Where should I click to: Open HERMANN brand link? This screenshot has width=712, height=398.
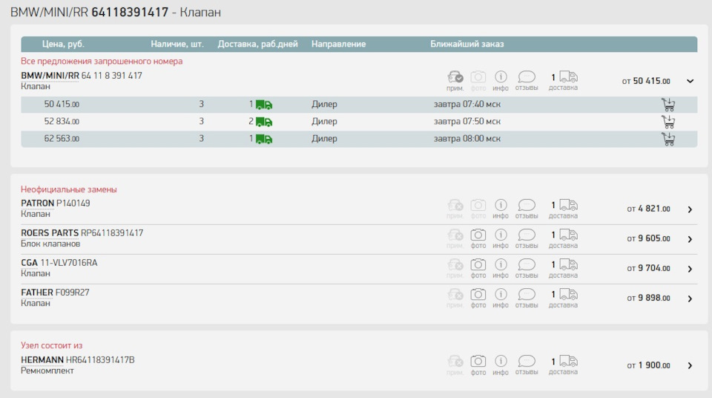pyautogui.click(x=42, y=360)
